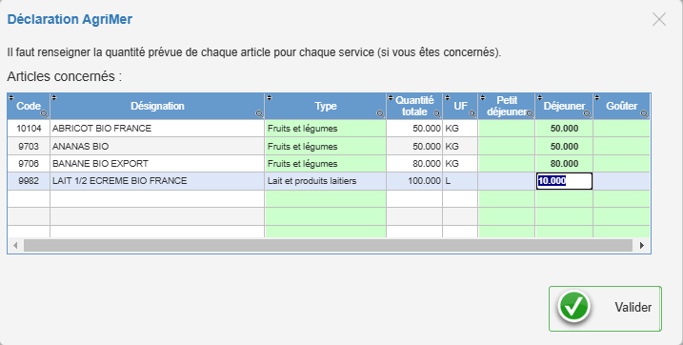
Task: Click Petit déjeuner cell in LAIT row
Action: 507,181
